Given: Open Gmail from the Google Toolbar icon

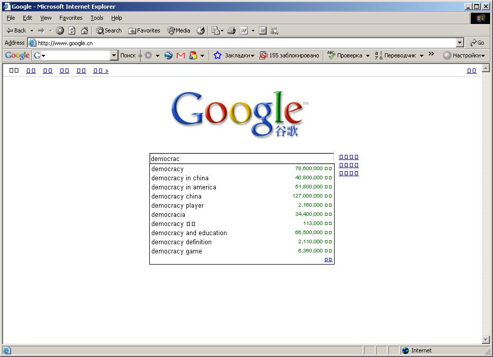Looking at the screenshot, I should 180,55.
